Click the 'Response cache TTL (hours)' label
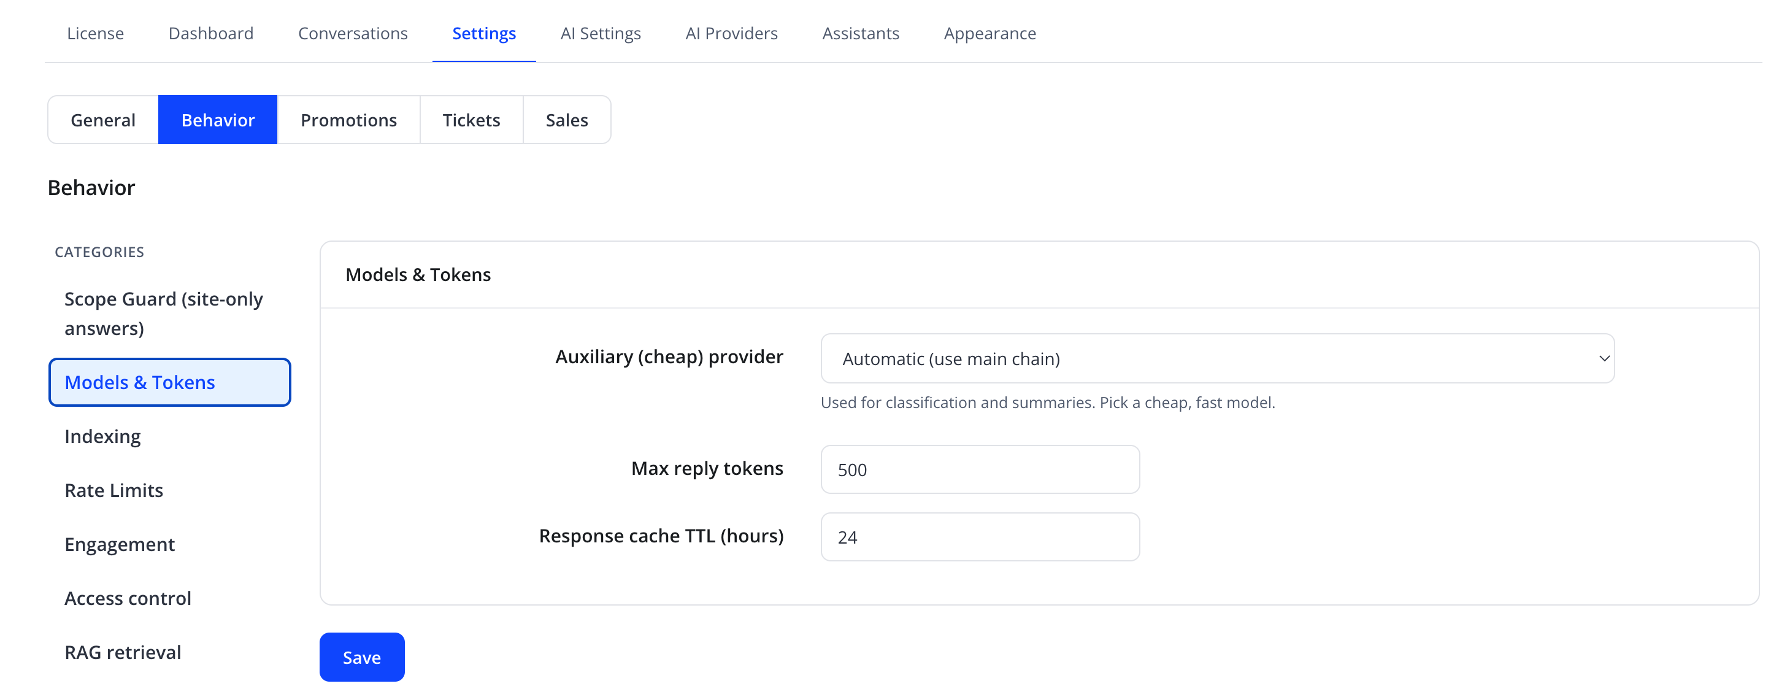This screenshot has width=1779, height=697. [661, 536]
